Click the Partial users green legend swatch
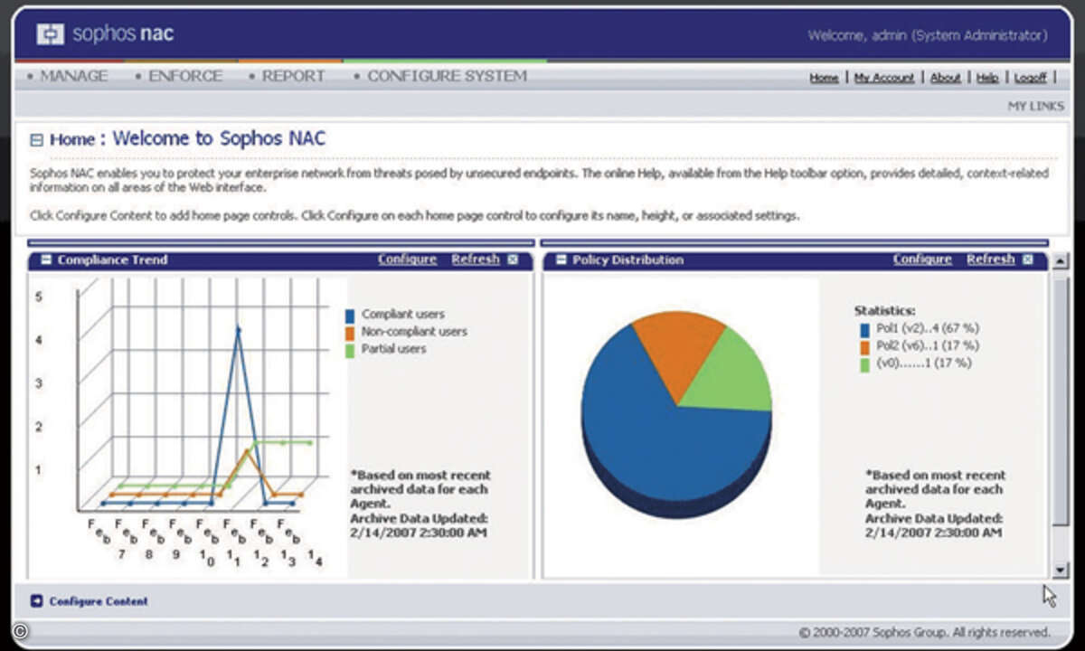The height and width of the screenshot is (651, 1085). [350, 350]
